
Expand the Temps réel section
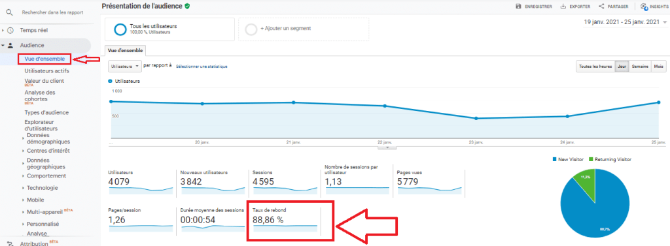tap(3, 30)
